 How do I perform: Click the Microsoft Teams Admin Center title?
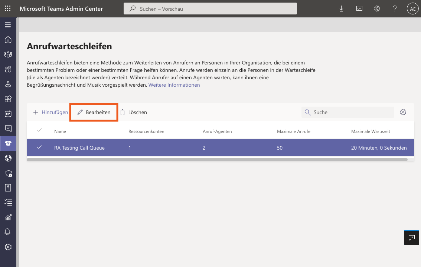[61, 9]
